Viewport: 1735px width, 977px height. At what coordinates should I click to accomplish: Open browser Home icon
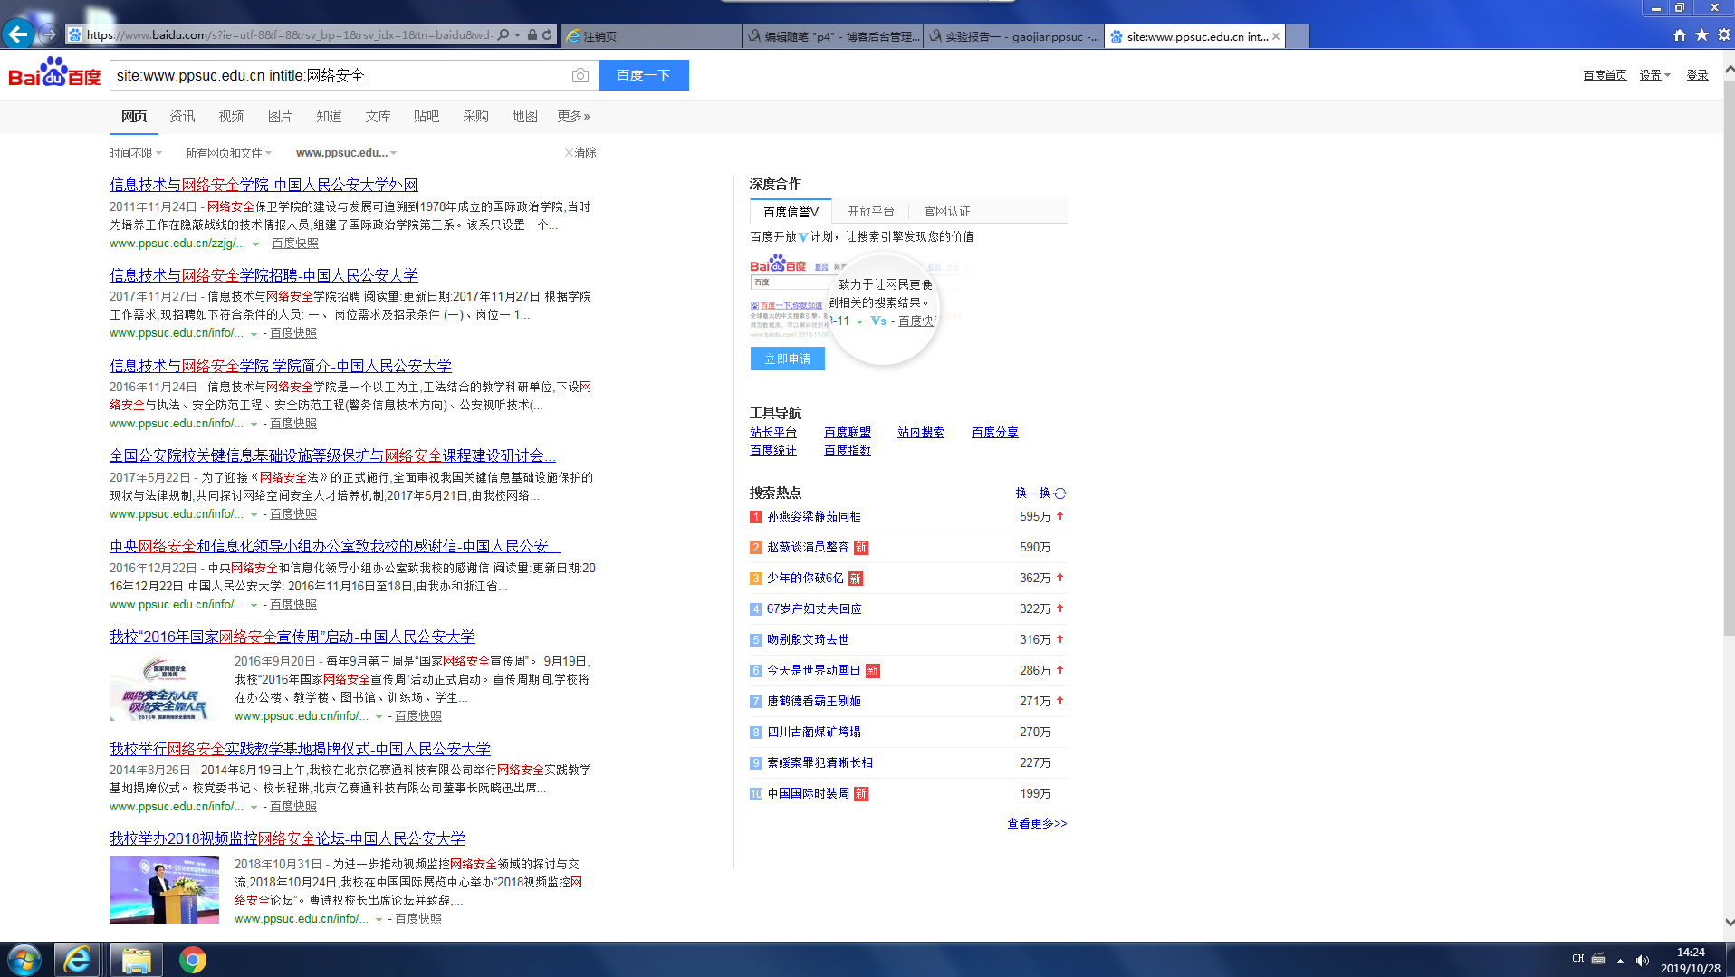(x=1679, y=35)
